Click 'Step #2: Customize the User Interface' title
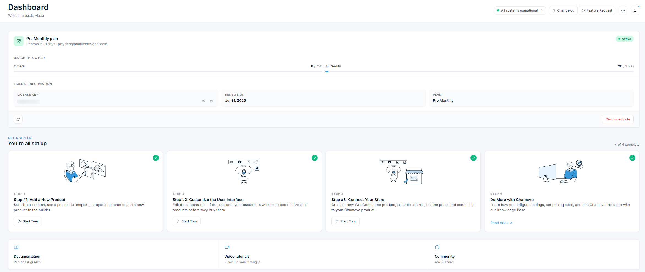The height and width of the screenshot is (272, 645). click(208, 200)
